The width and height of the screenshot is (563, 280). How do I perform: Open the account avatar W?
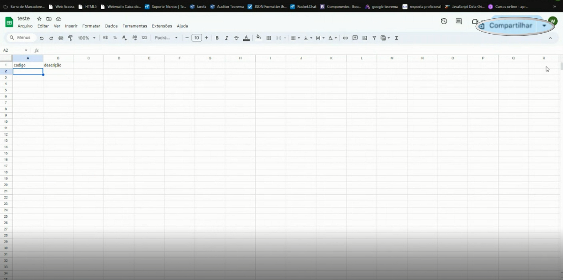(x=553, y=21)
